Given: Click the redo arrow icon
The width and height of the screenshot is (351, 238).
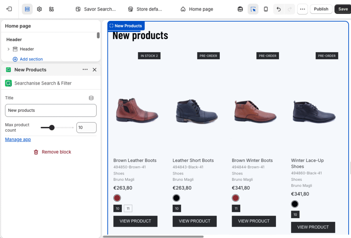Looking at the screenshot, I should pos(290,9).
